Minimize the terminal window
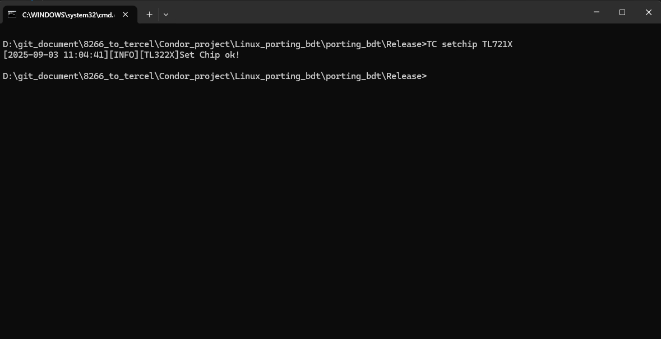The height and width of the screenshot is (339, 661). click(x=596, y=12)
